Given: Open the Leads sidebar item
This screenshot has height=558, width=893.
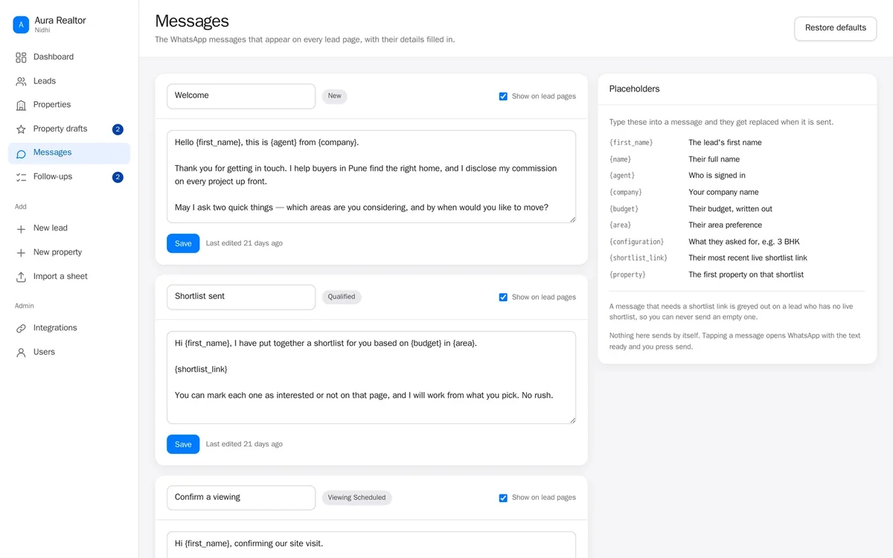Looking at the screenshot, I should tap(69, 81).
